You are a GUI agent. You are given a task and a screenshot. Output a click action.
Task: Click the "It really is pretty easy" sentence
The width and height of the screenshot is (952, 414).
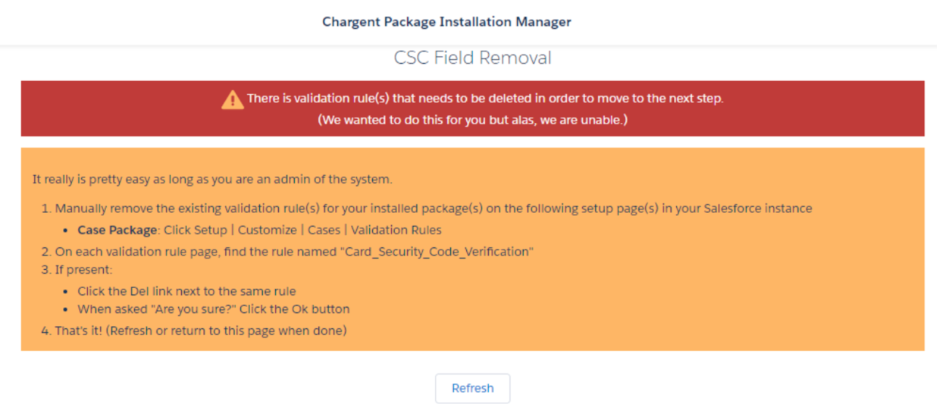pyautogui.click(x=212, y=180)
